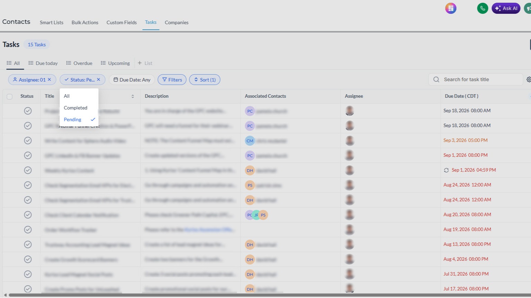This screenshot has height=298, width=531.
Task: Switch to the Smart Lists tab
Action: coord(52,22)
